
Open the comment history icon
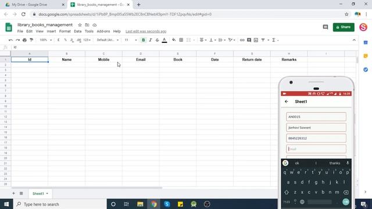pos(325,27)
